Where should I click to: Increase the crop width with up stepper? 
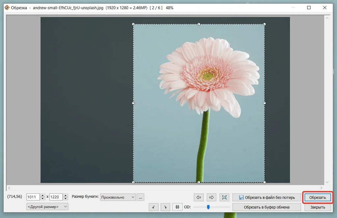tap(42, 196)
